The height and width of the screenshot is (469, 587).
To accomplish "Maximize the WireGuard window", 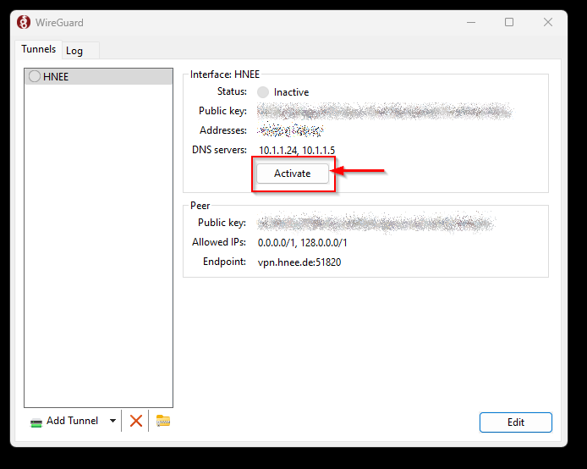I will 509,23.
